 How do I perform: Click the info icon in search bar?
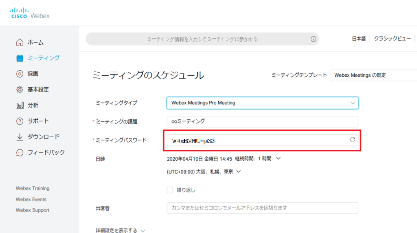(x=313, y=39)
